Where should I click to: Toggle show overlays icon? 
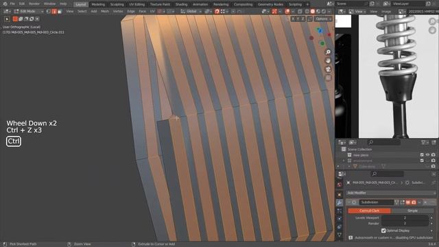pyautogui.click(x=287, y=12)
